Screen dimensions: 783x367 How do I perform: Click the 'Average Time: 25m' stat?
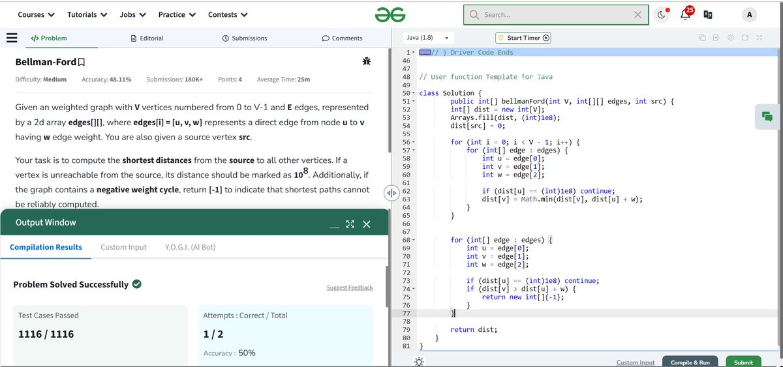[x=283, y=80]
